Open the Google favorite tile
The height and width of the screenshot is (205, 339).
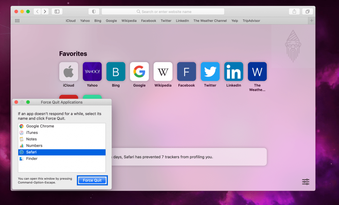click(x=139, y=72)
